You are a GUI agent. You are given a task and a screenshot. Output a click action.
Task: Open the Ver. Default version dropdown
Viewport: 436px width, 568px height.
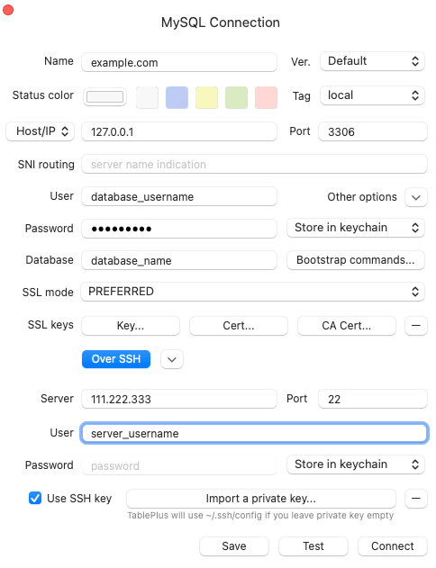(372, 61)
